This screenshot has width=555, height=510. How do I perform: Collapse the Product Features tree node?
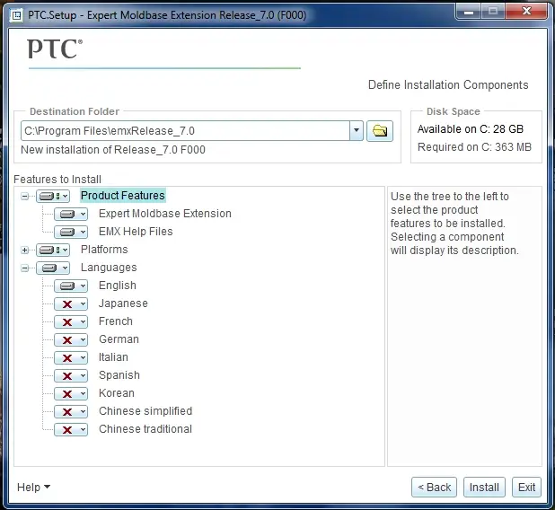[x=24, y=196]
